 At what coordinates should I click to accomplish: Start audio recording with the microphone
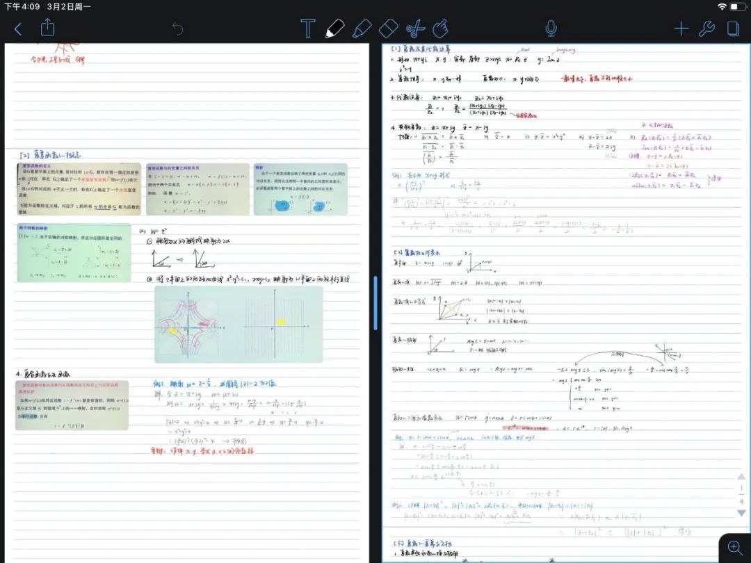coord(551,28)
